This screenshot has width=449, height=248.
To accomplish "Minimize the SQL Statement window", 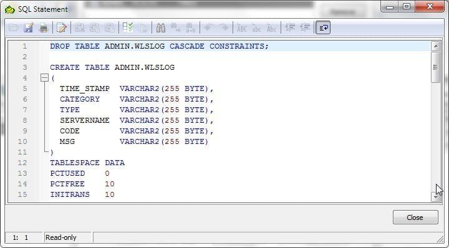I will [390, 6].
